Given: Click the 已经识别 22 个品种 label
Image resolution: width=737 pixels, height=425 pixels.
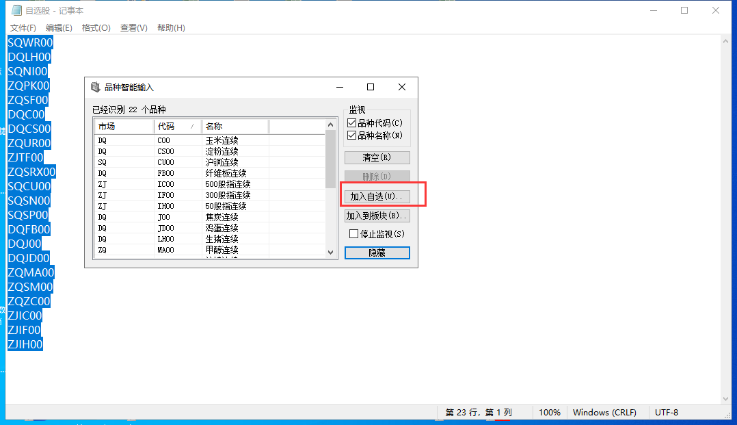Looking at the screenshot, I should pos(129,110).
